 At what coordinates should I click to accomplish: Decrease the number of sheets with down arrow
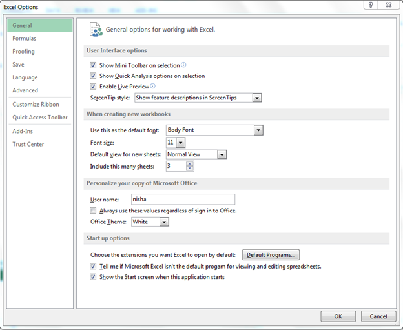(x=190, y=169)
